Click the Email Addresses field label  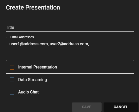(22, 37)
